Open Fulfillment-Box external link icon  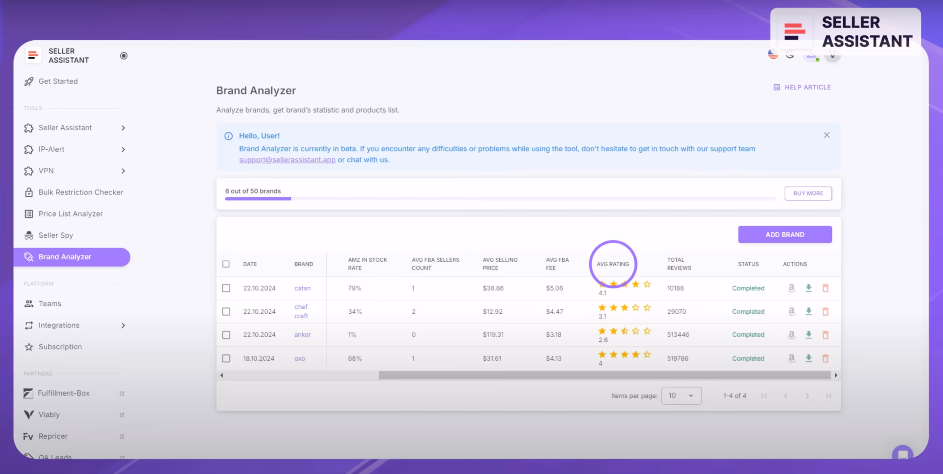tap(122, 393)
